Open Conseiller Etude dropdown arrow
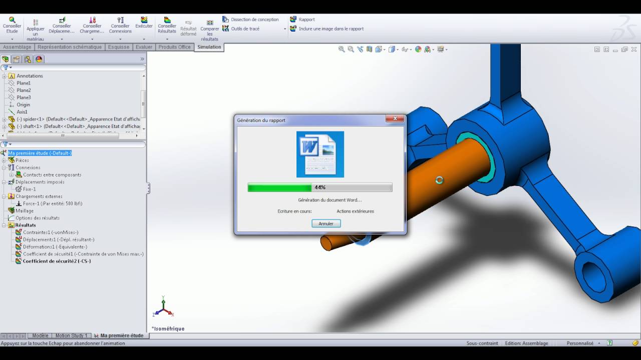 pos(12,39)
